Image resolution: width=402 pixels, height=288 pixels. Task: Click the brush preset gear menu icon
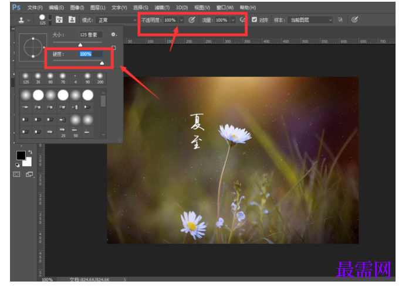click(114, 35)
